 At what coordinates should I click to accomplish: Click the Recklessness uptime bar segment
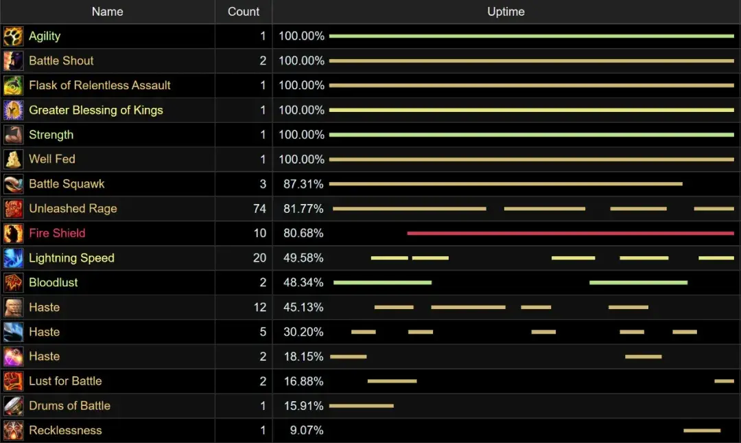click(x=702, y=431)
